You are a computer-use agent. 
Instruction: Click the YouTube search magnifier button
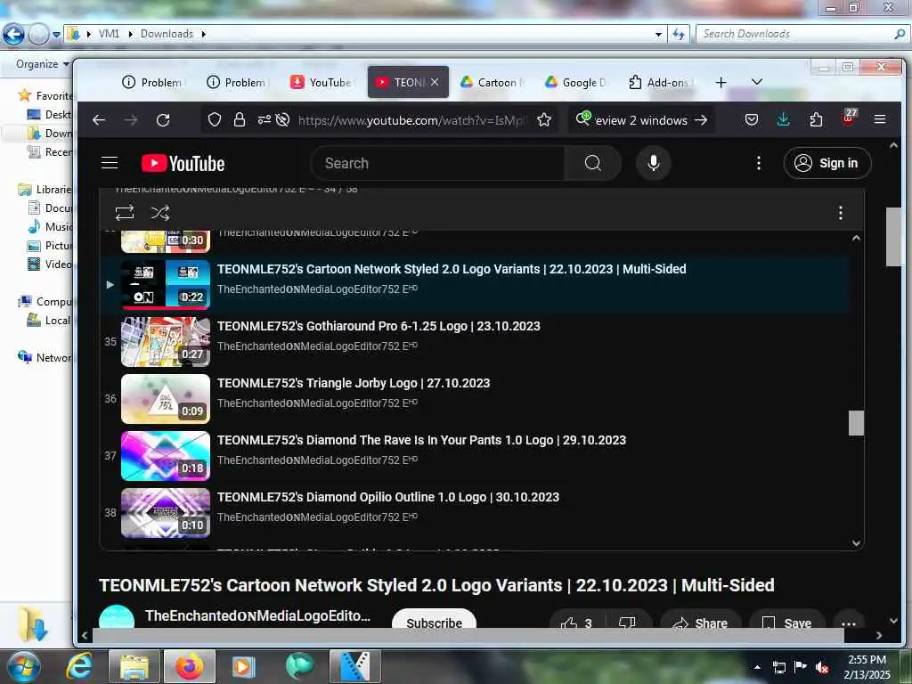point(592,164)
